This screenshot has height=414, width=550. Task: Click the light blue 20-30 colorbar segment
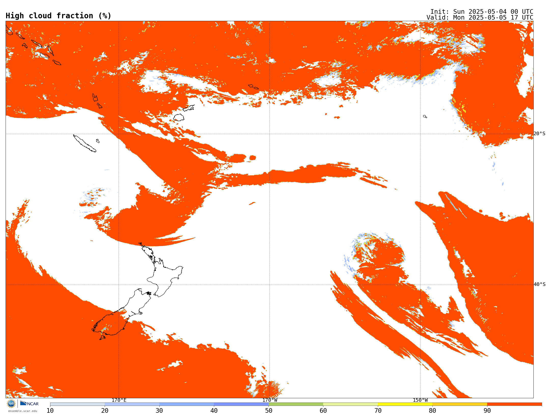point(132,404)
